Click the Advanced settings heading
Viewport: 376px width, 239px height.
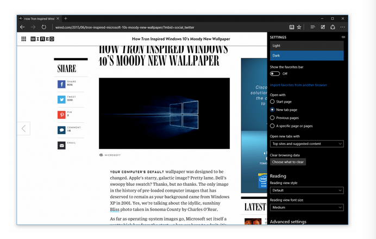click(x=288, y=222)
